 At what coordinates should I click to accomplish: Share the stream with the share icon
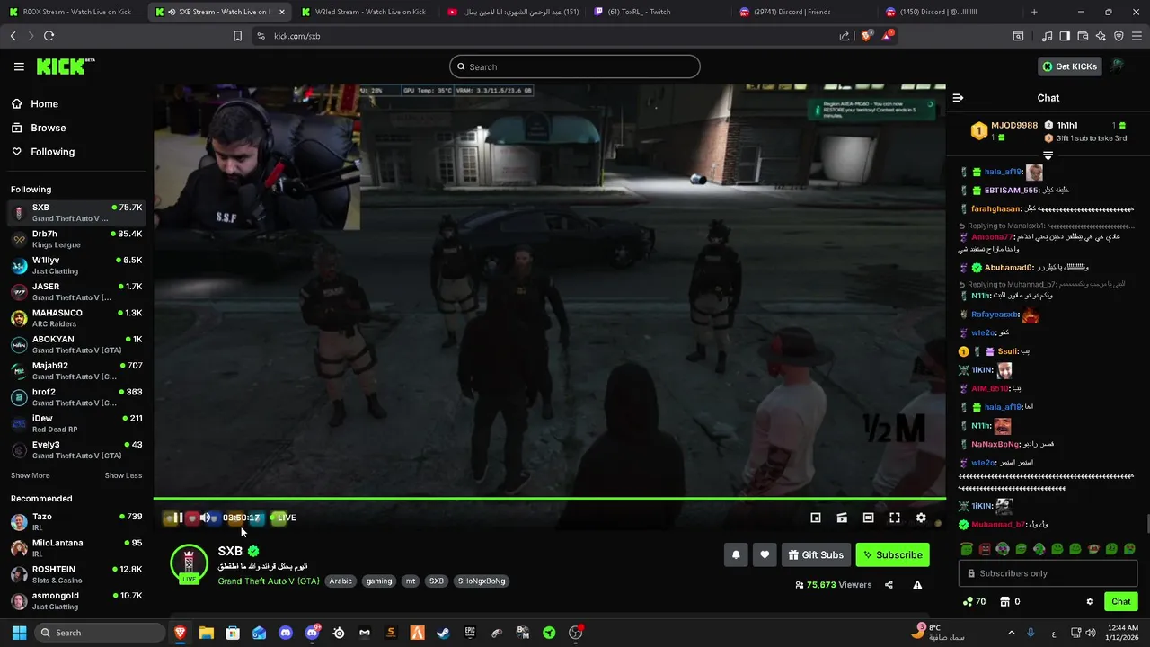click(889, 585)
